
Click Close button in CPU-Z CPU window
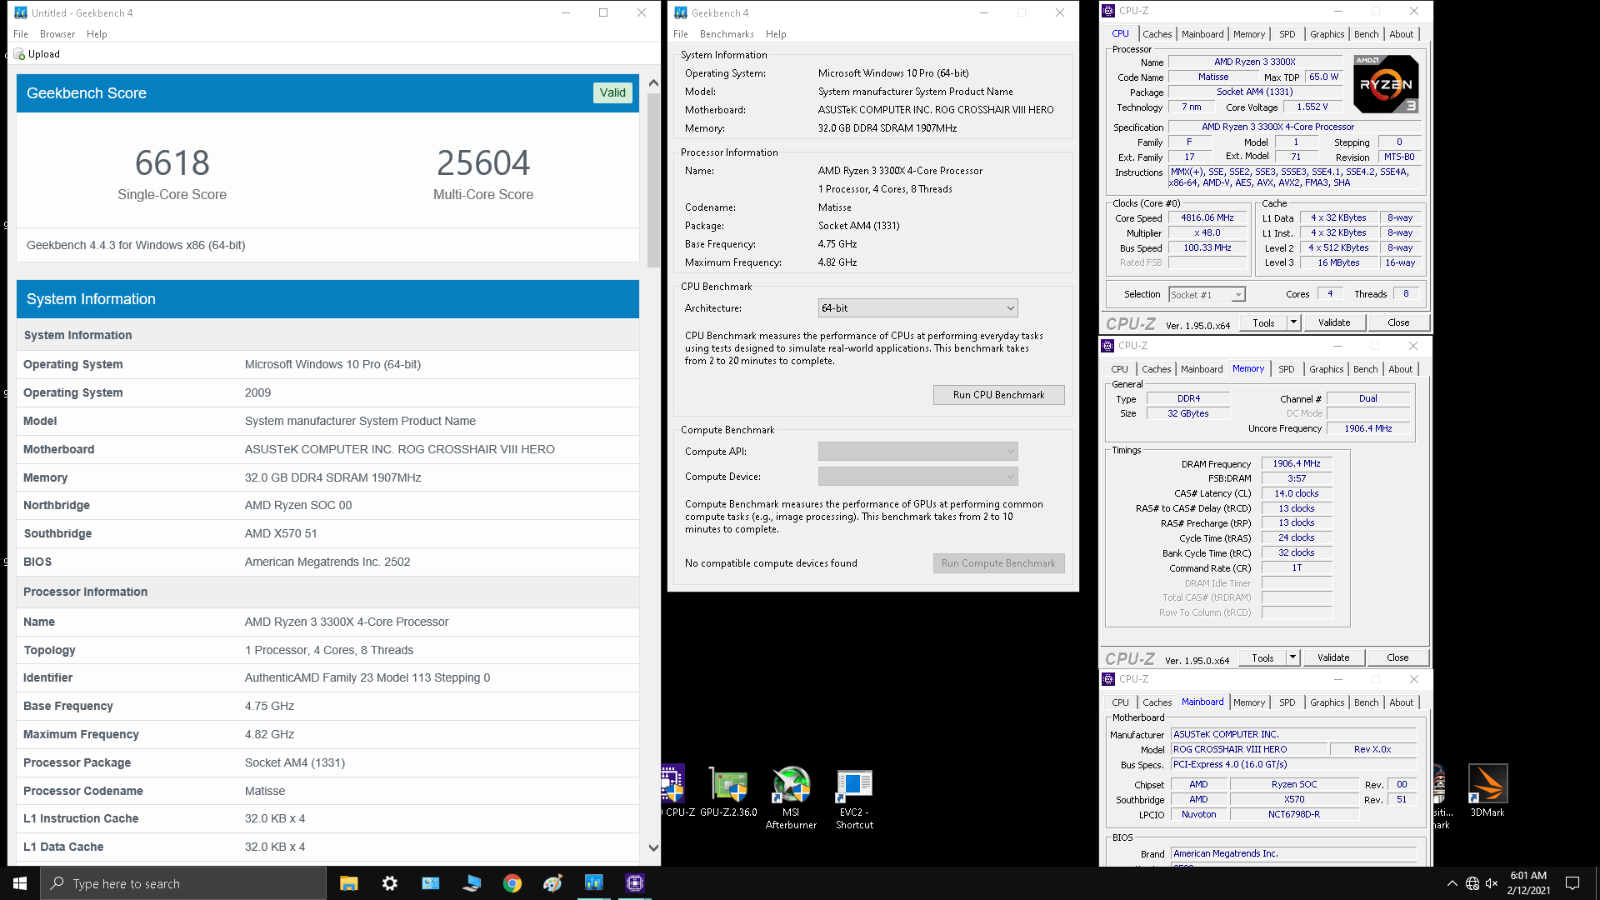[1398, 322]
